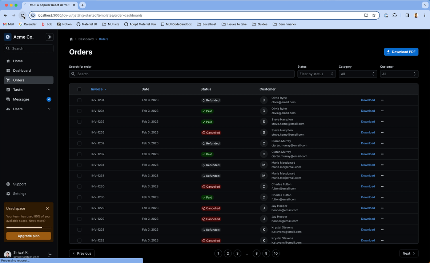Open the Chrome extensions puzzle icon
Viewport: 430px width, 263px height.
click(x=395, y=16)
